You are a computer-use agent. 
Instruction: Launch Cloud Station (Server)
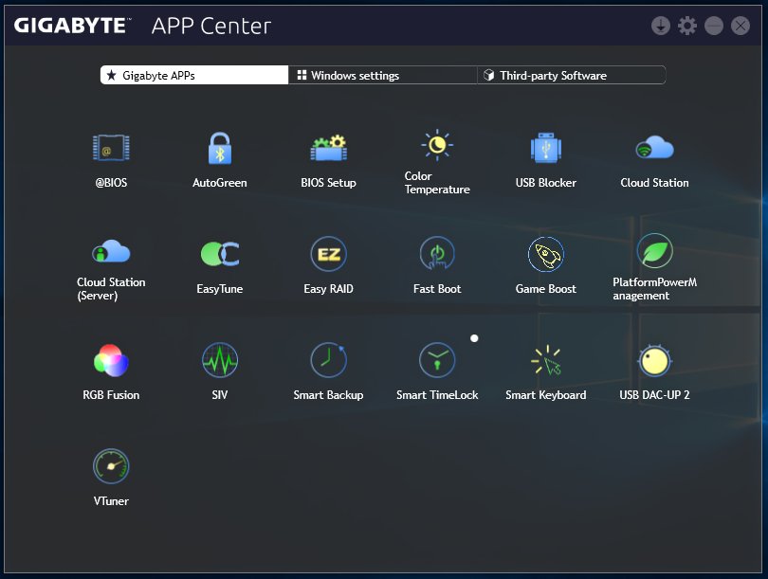pos(111,253)
